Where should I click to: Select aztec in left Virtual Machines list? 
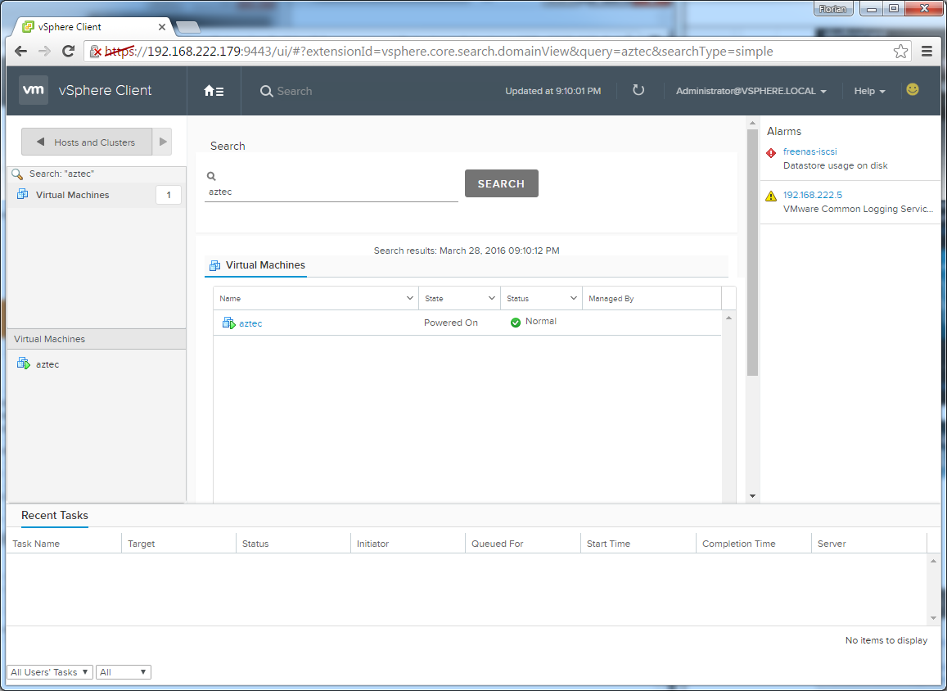[47, 364]
